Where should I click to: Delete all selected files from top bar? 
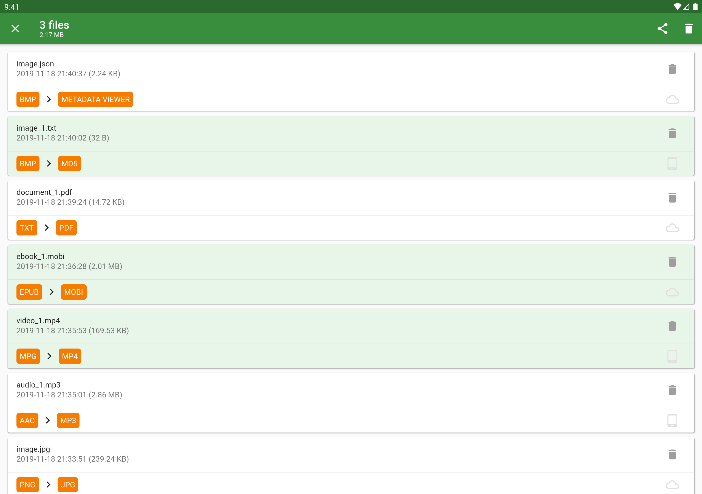tap(689, 29)
